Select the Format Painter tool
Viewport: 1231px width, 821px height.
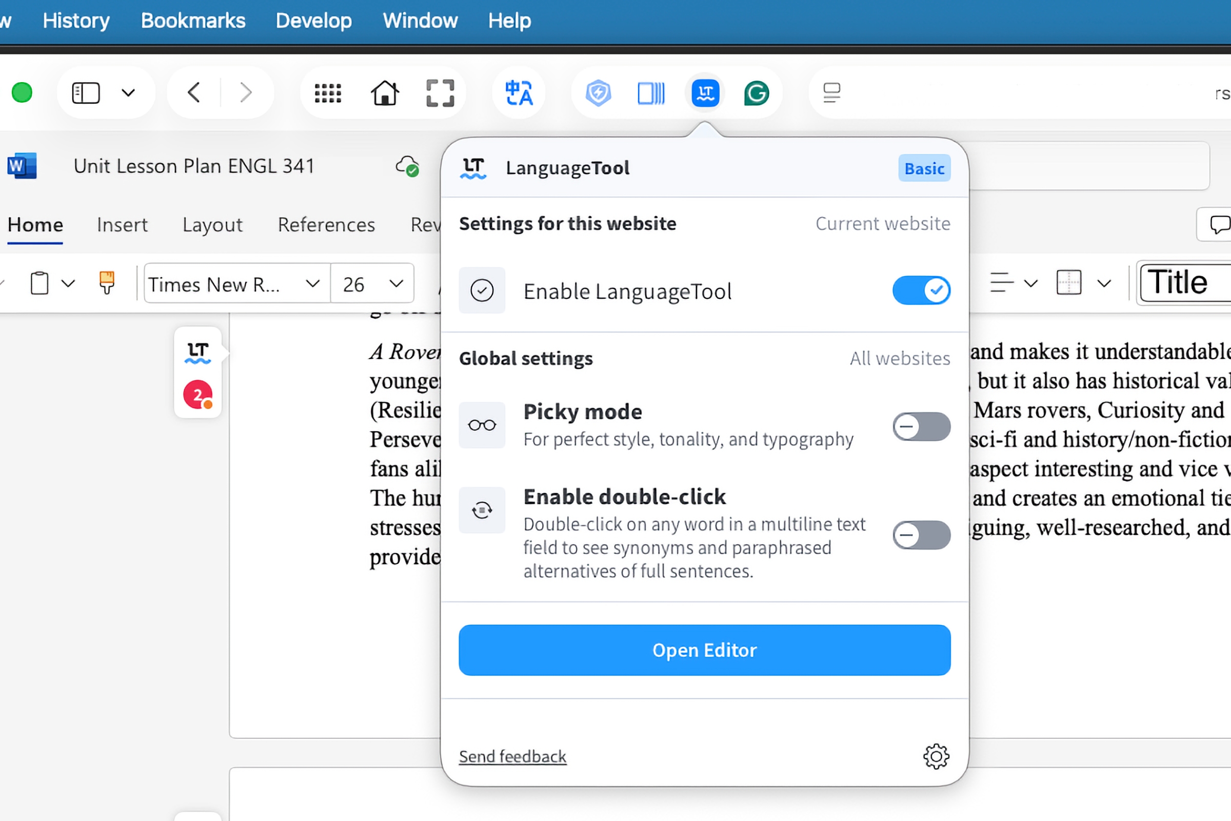[x=106, y=283]
